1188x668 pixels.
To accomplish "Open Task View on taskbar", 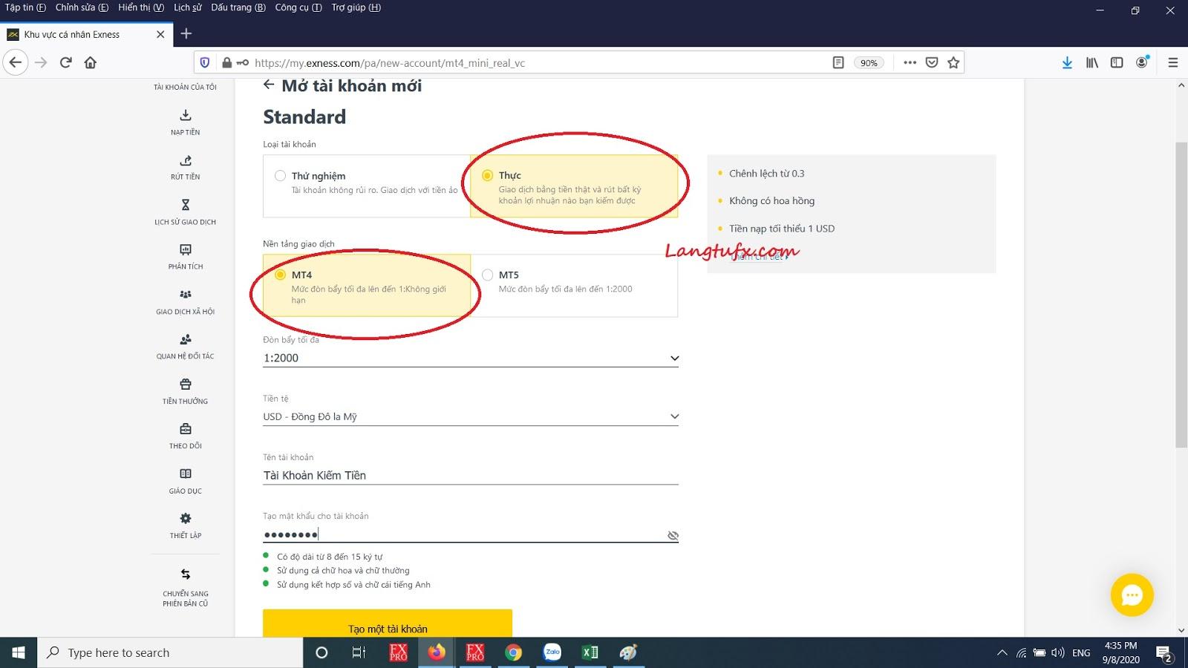I will (x=359, y=652).
